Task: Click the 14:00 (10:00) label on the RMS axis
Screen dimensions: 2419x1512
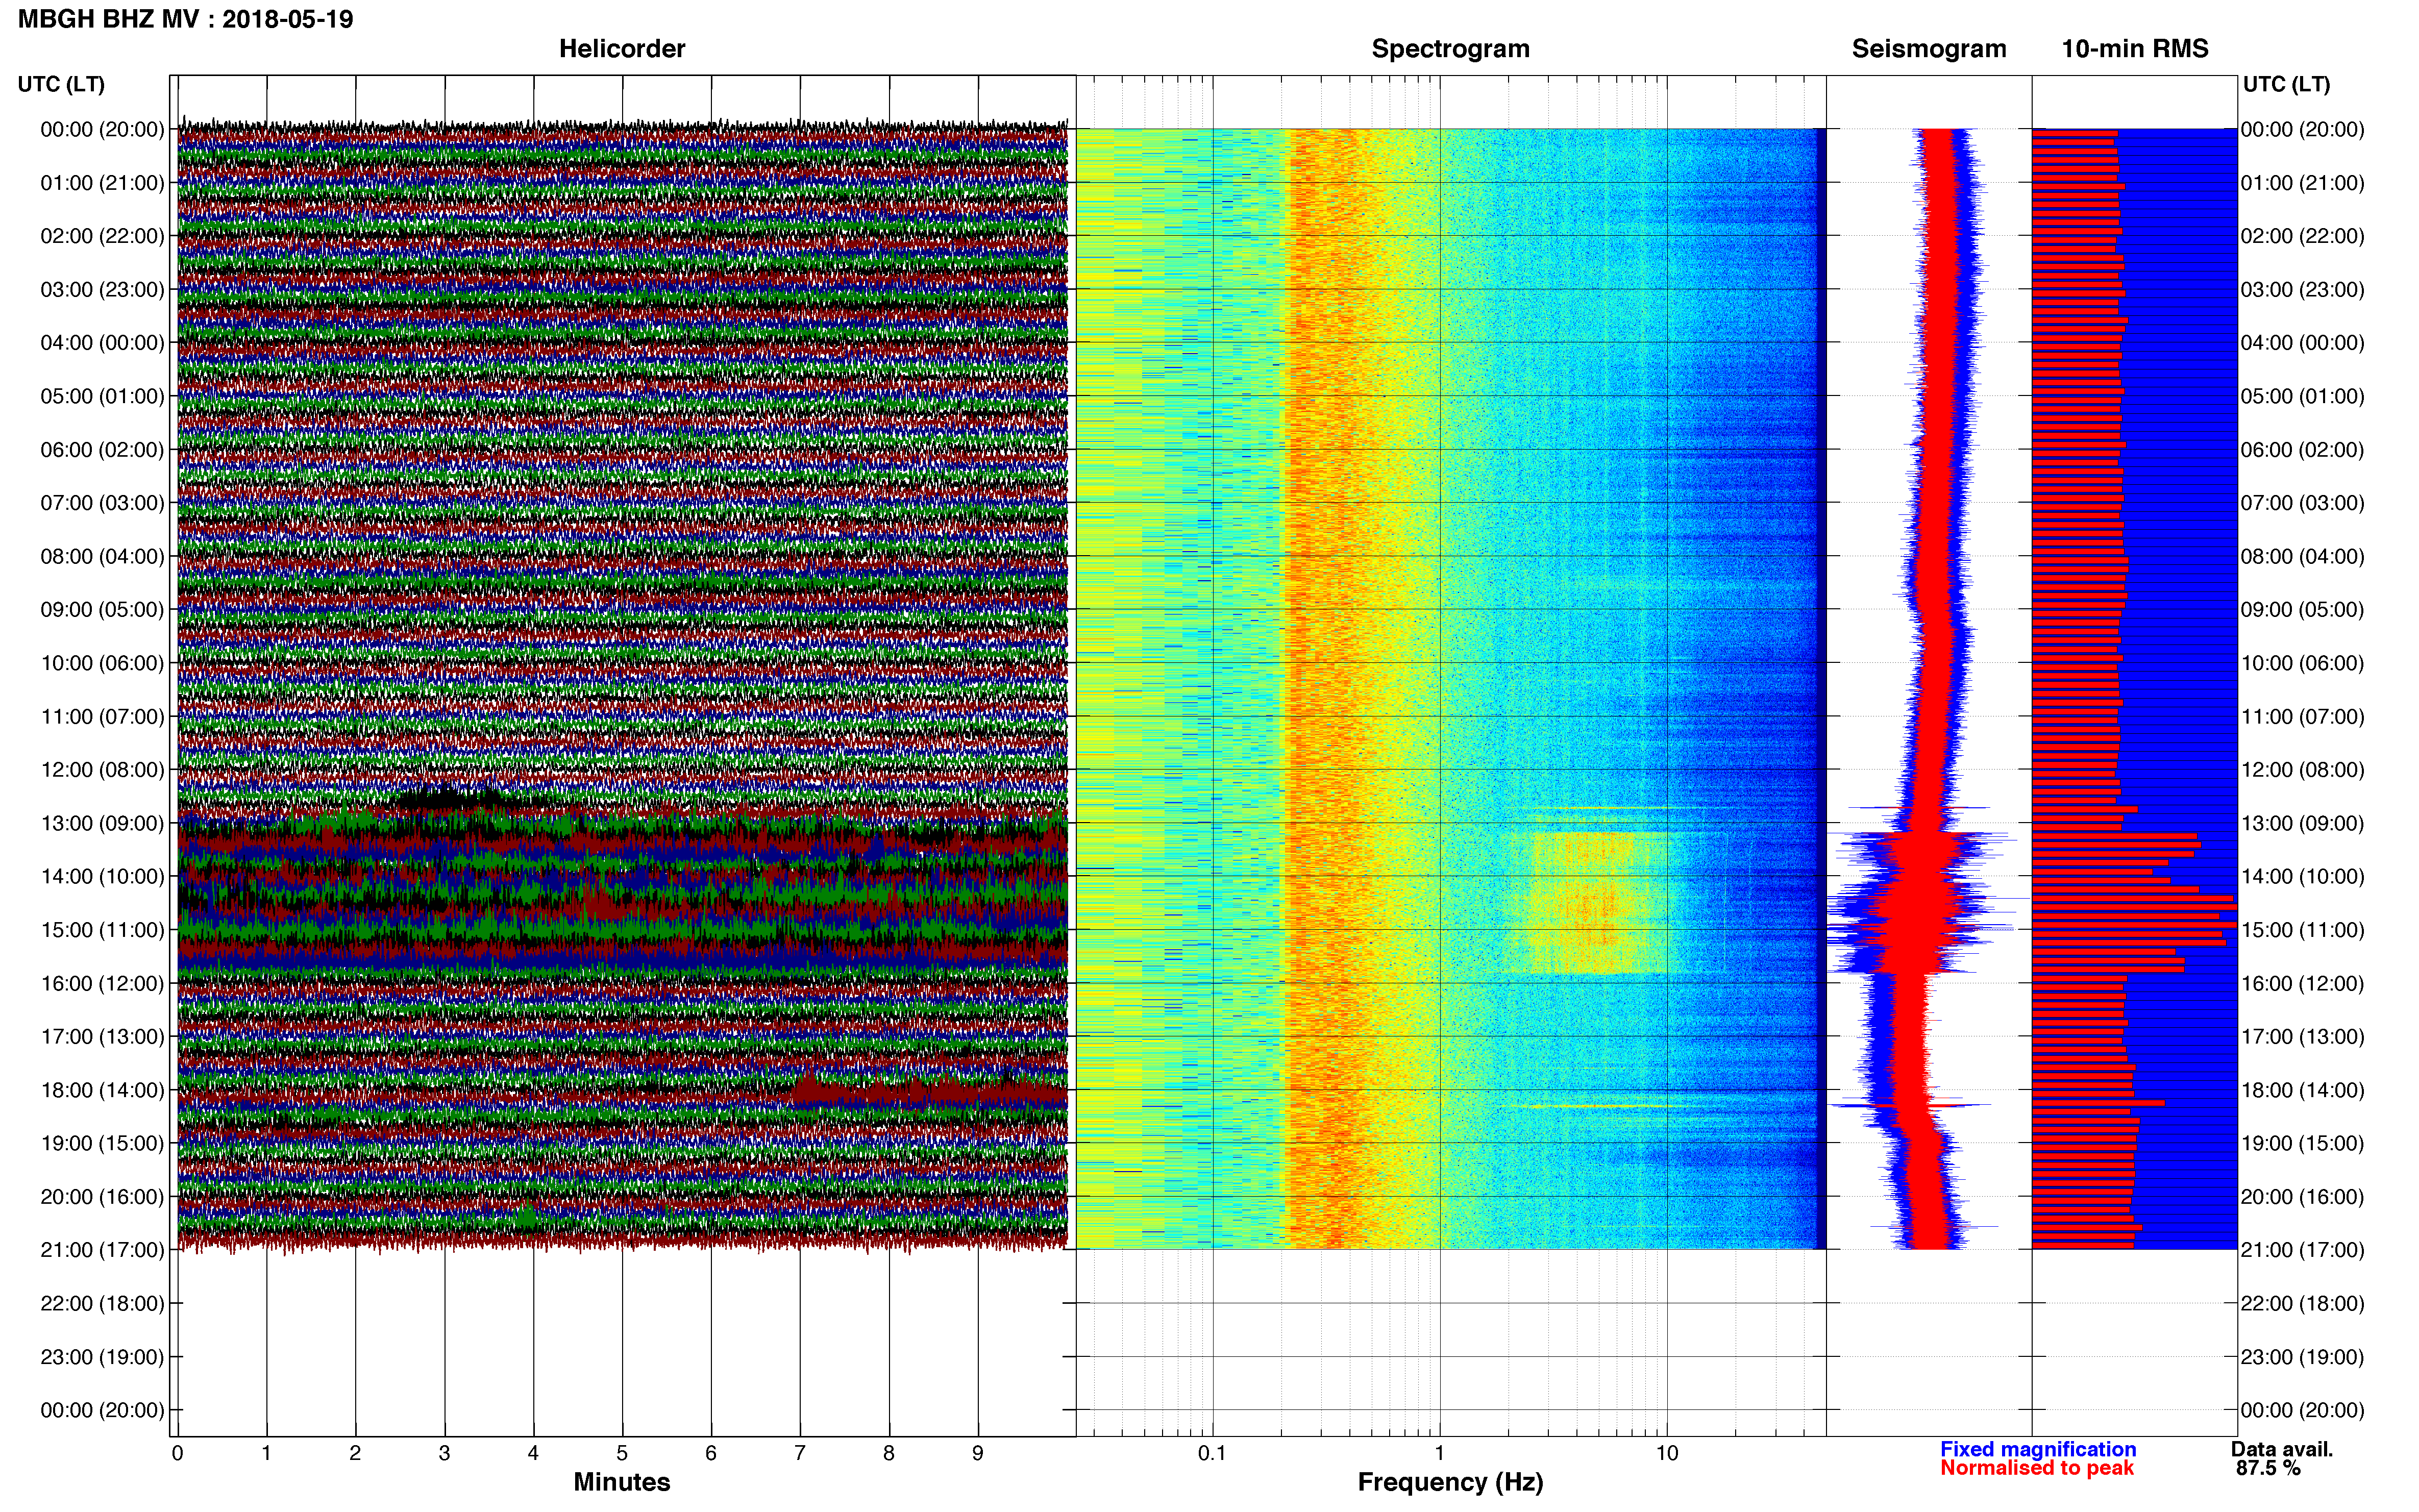Action: (x=2302, y=877)
